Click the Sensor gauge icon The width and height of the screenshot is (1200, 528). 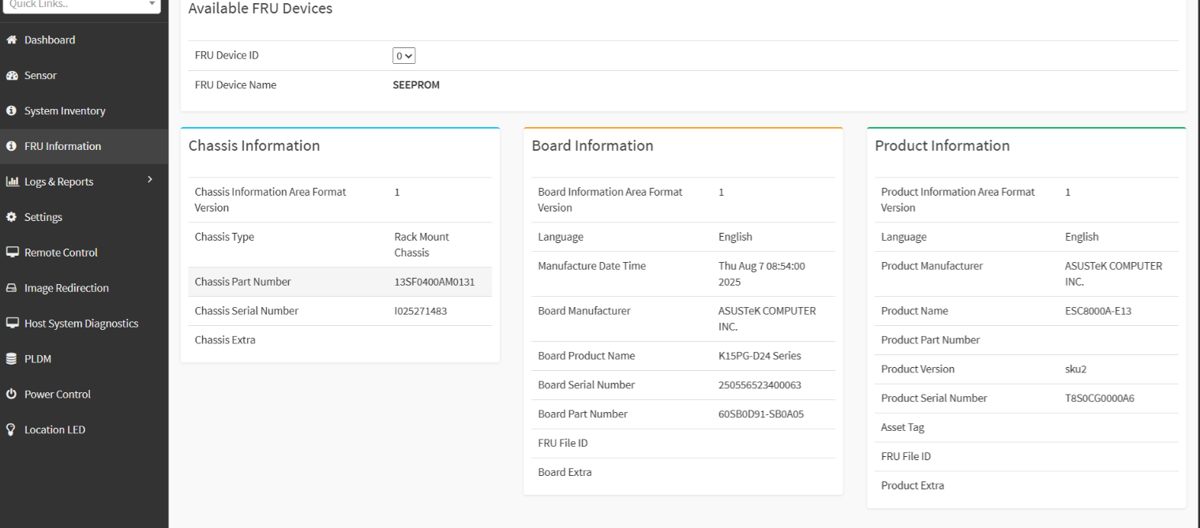12,76
